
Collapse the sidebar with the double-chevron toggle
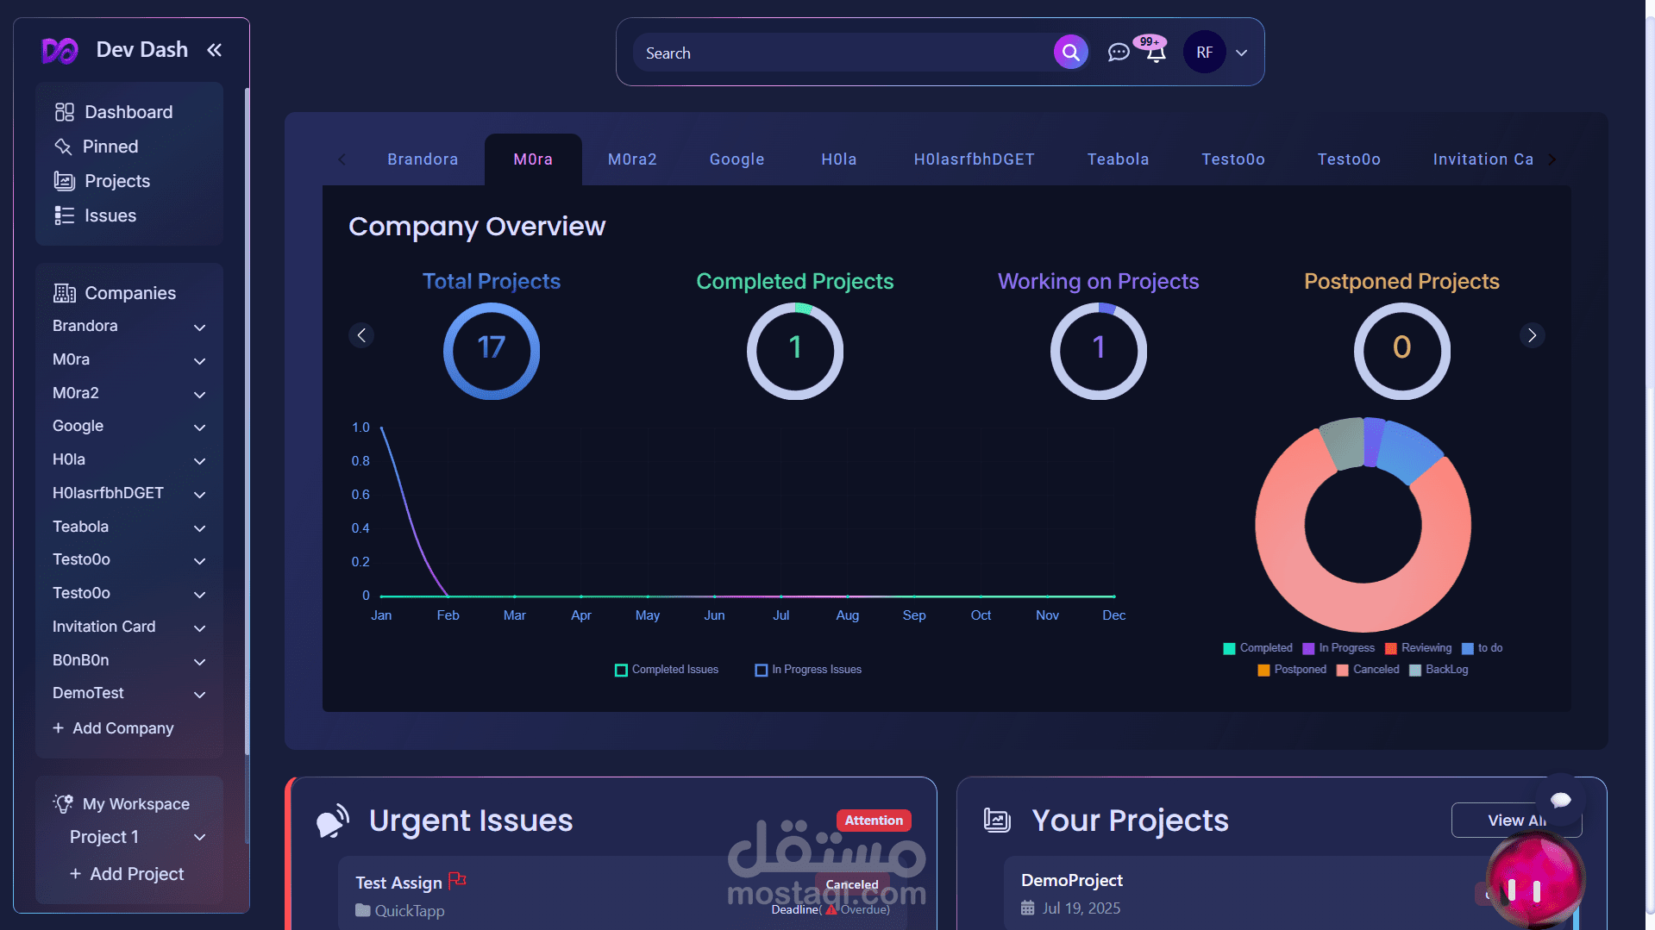pos(214,49)
